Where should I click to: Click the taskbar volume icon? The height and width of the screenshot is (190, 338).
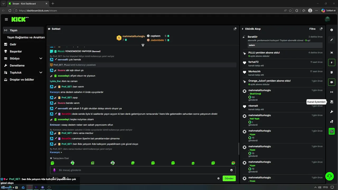320,187
